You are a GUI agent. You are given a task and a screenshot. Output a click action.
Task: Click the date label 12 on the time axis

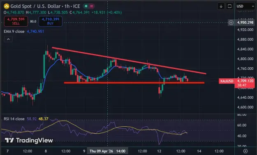pos(159,151)
